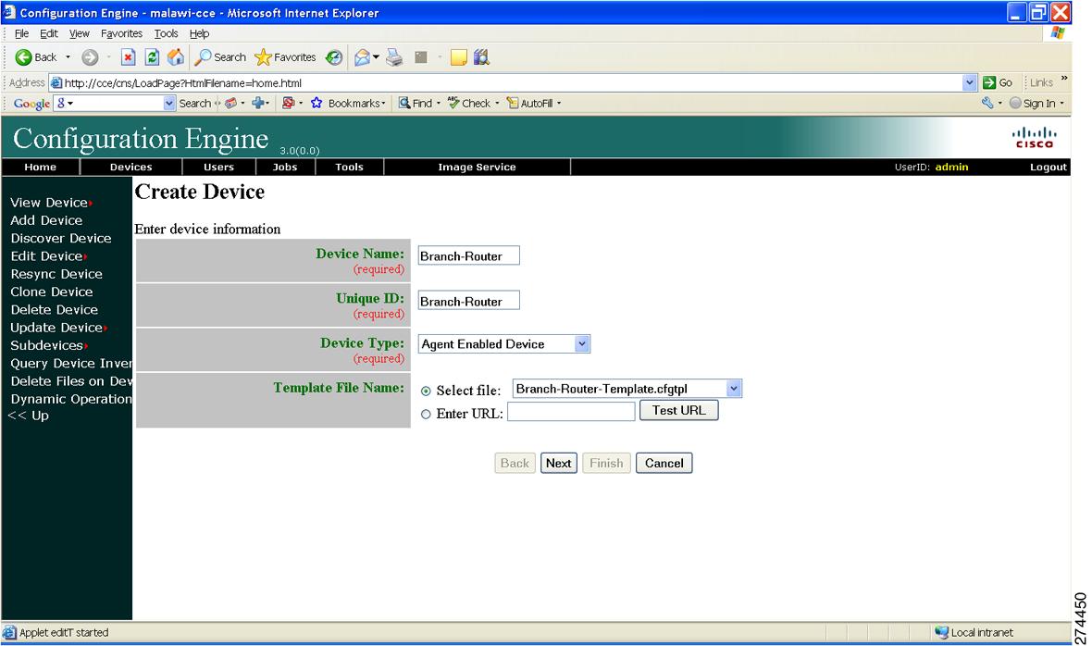Open the Add Device sidebar link

(x=46, y=220)
